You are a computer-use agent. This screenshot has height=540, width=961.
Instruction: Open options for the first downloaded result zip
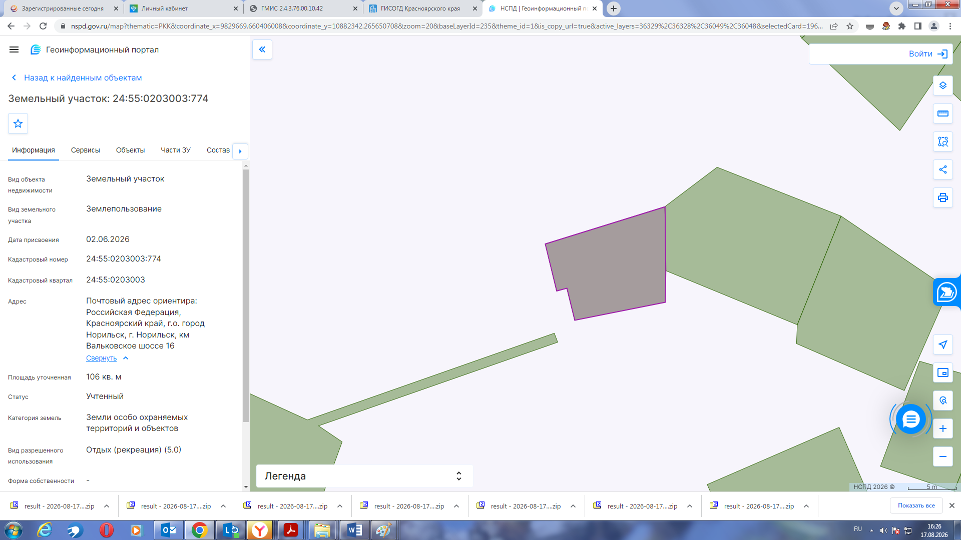(x=107, y=506)
